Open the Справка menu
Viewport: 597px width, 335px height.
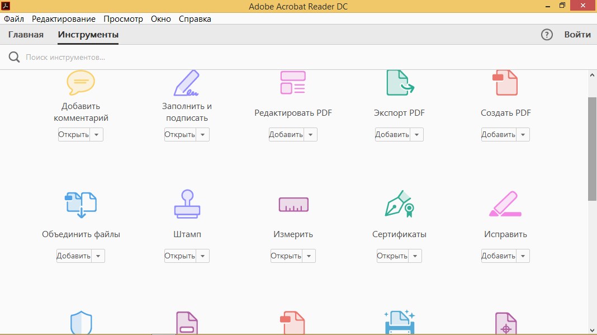[x=195, y=18]
